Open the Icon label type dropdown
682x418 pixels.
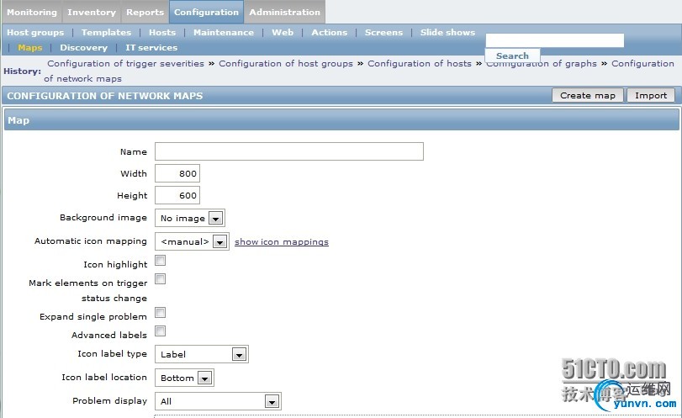coord(202,354)
